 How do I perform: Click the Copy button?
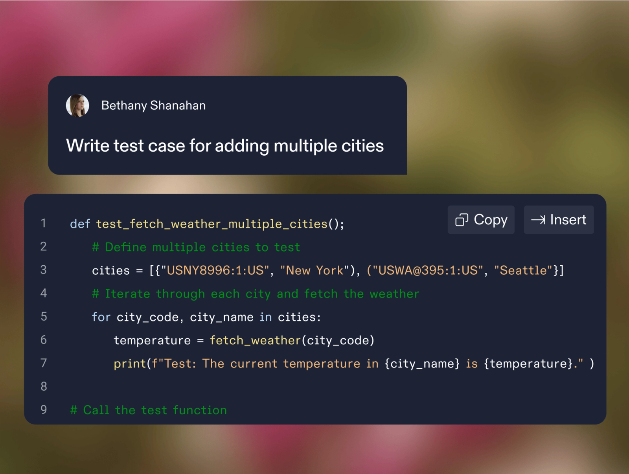[x=481, y=220]
